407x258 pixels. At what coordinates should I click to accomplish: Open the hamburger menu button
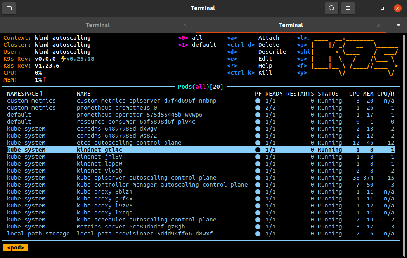click(348, 8)
